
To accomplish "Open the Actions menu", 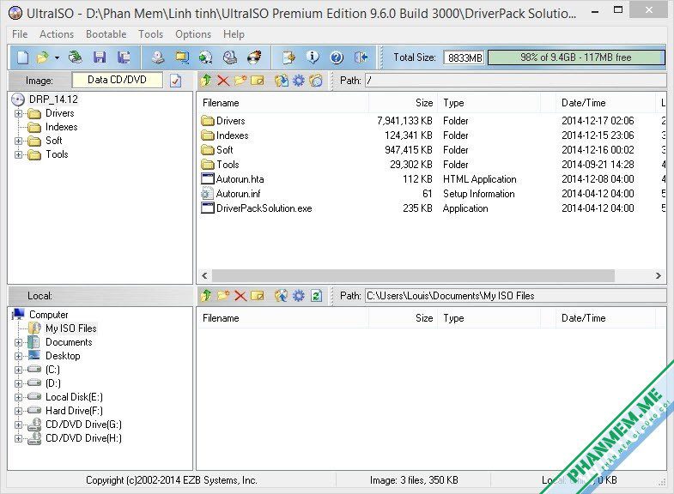I will 57,34.
